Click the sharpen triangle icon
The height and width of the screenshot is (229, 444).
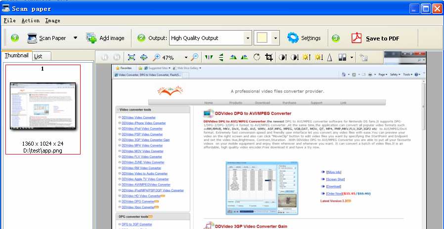click(329, 57)
